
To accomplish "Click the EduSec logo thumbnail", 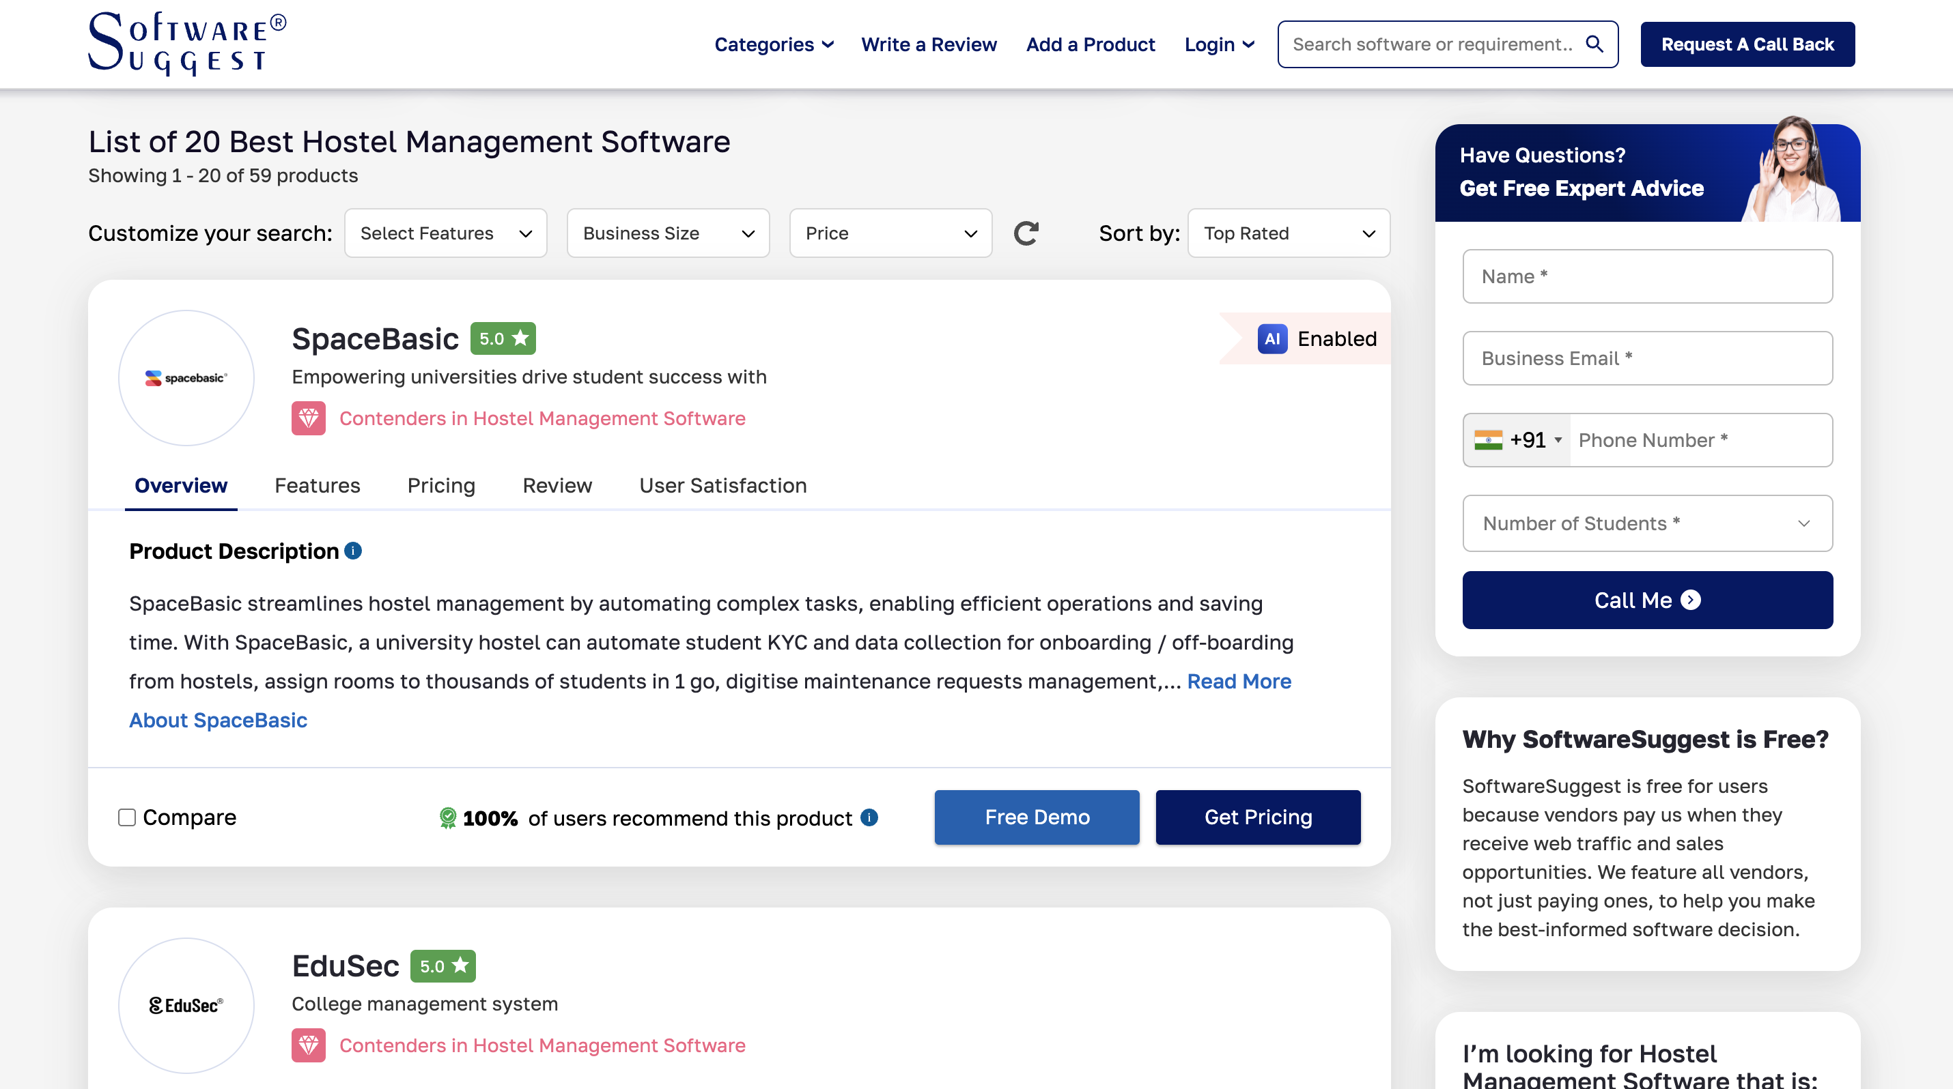I will pyautogui.click(x=186, y=1005).
